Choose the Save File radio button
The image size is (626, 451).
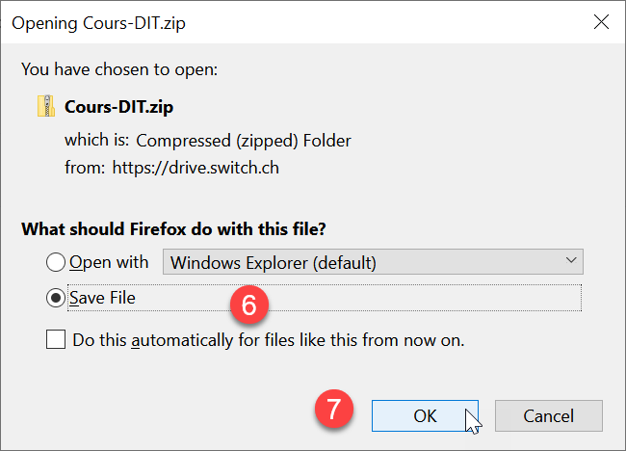(56, 298)
